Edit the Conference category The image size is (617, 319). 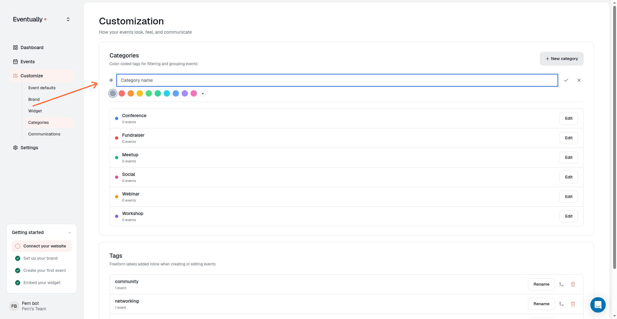click(x=568, y=118)
